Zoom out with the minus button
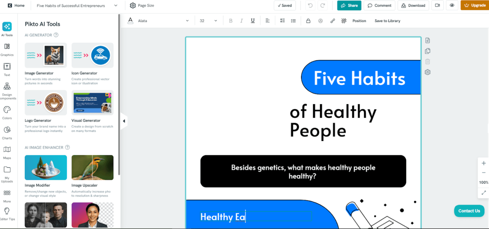 pyautogui.click(x=484, y=173)
